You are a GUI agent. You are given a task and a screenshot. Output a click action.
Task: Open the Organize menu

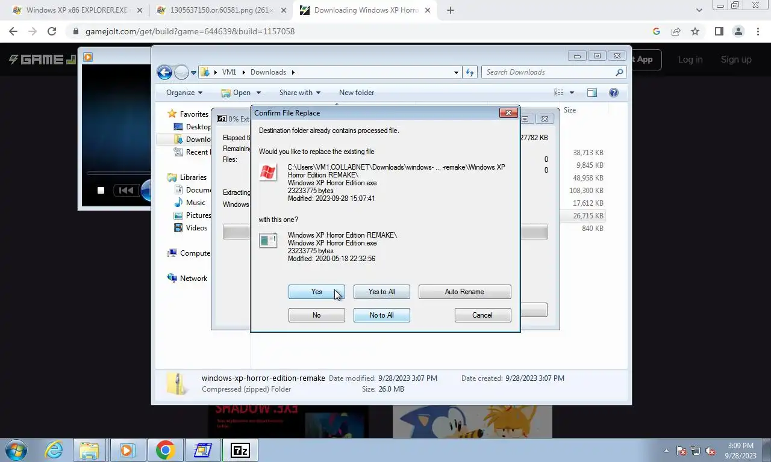(x=184, y=93)
